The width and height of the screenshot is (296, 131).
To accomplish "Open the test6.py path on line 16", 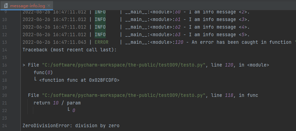I will [x=123, y=65].
